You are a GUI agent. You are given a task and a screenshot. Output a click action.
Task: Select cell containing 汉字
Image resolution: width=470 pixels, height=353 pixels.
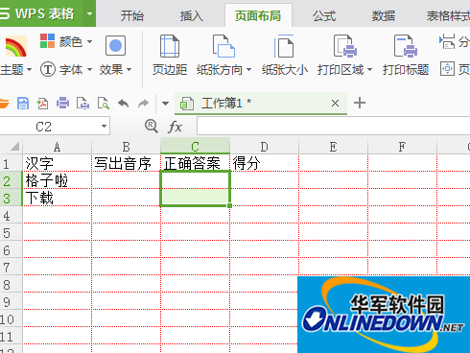pos(58,163)
